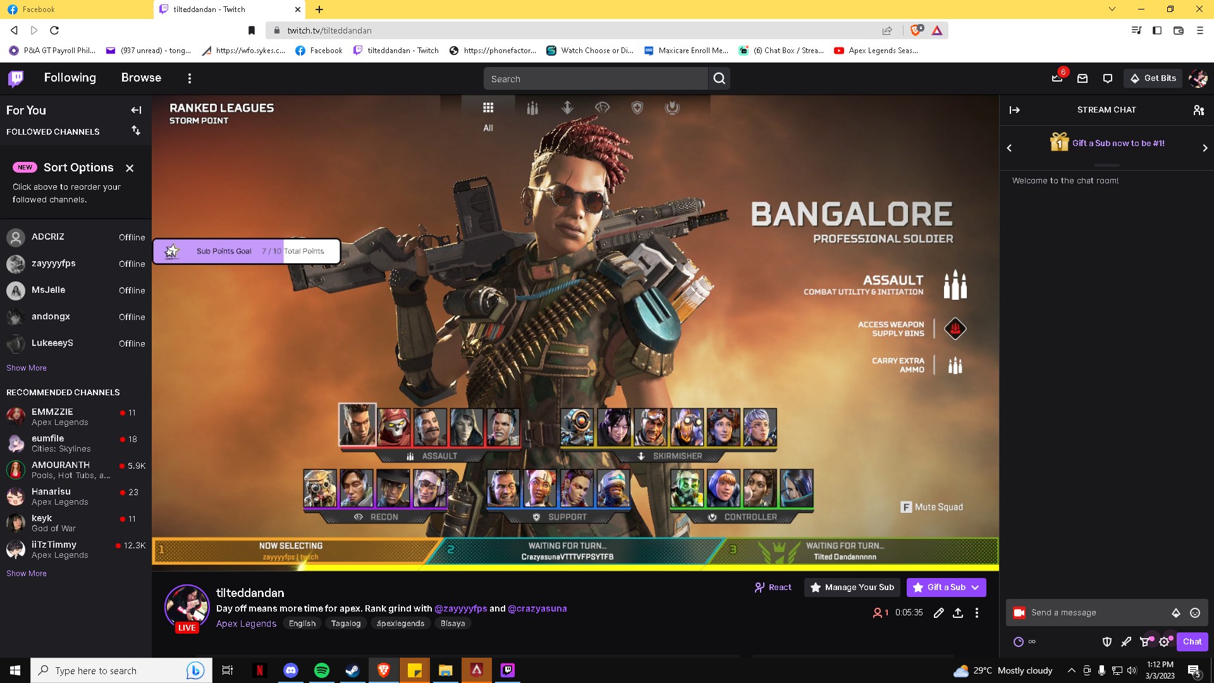1214x683 pixels.
Task: Click the purple Chat send button
Action: (x=1192, y=642)
